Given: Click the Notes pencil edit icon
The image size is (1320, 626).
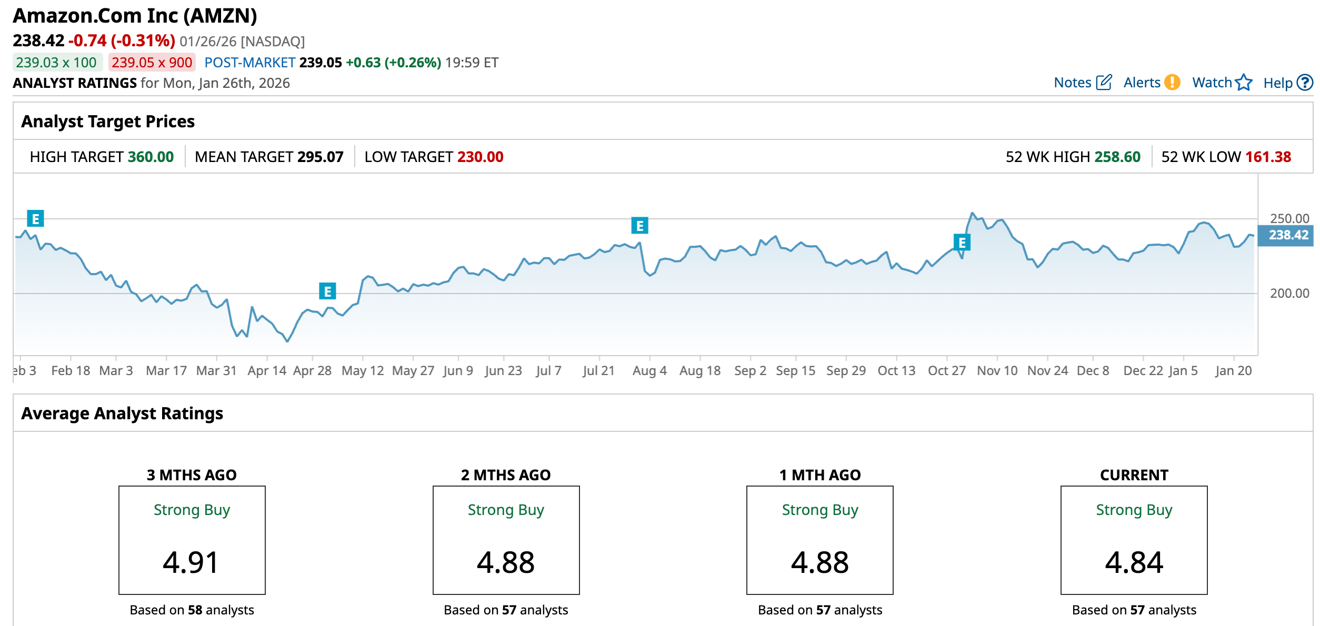Looking at the screenshot, I should 1103,83.
